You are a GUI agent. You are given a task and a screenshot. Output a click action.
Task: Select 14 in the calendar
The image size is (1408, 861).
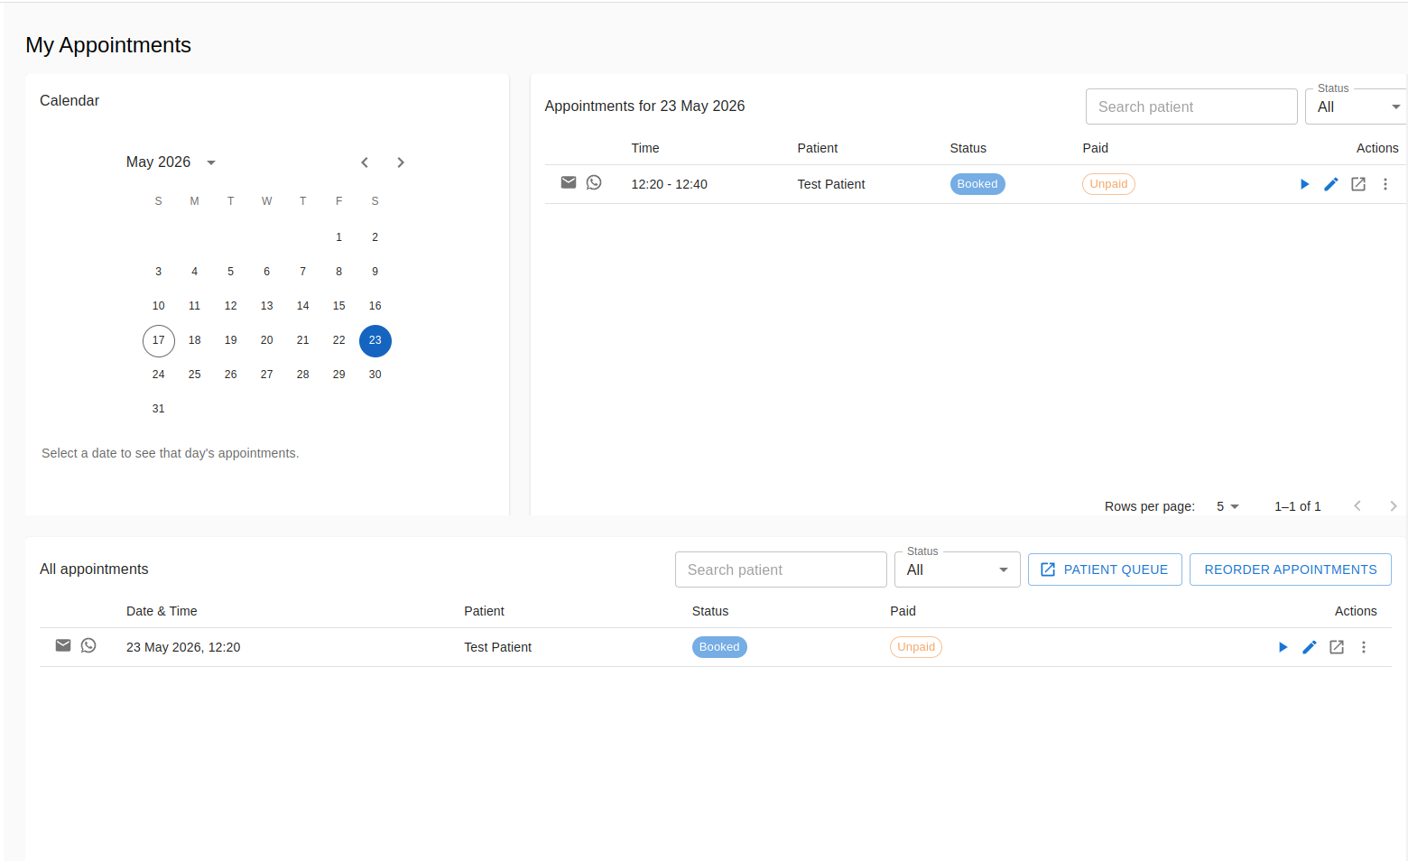(x=303, y=306)
